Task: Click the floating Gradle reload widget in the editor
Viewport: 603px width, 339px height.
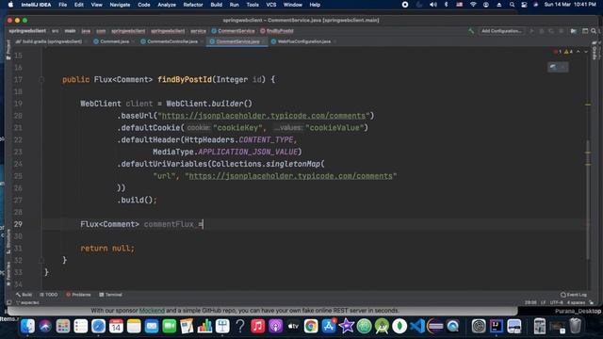Action: point(558,67)
